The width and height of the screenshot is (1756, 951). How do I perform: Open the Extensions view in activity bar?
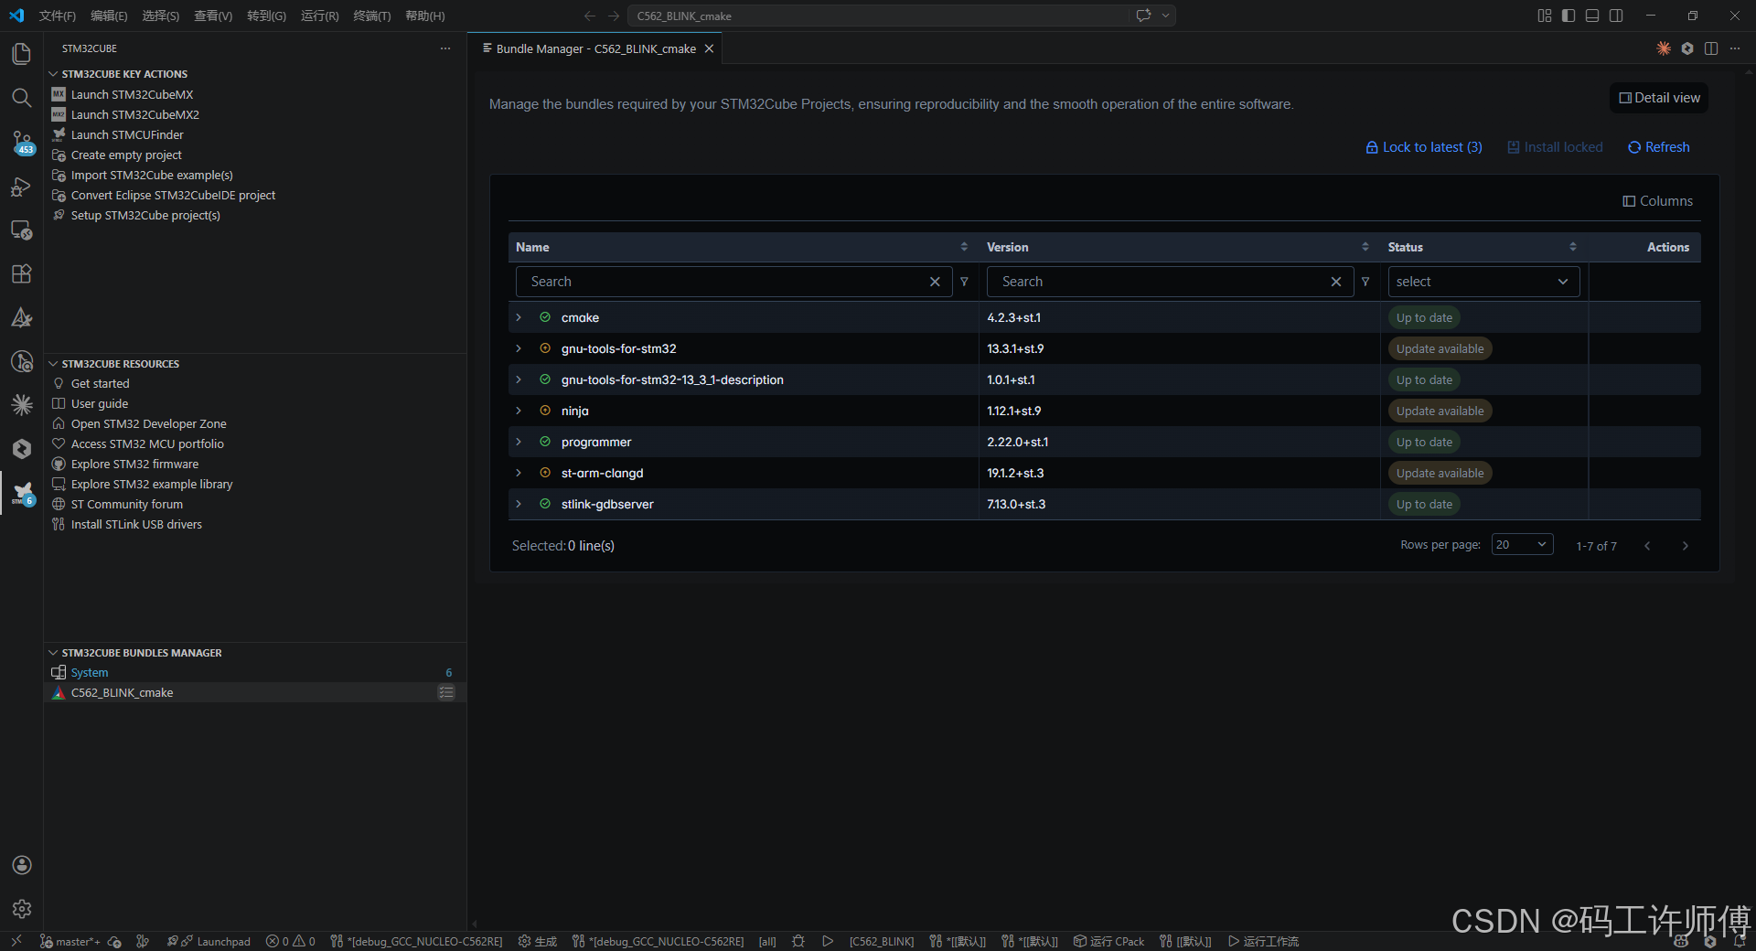click(x=21, y=273)
